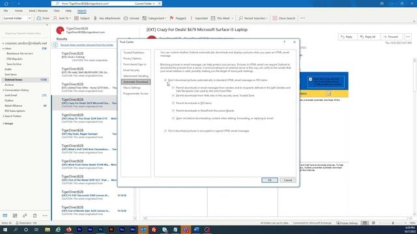Click the magnifier icon in the search box
This screenshot has width=417, height=234.
tap(57, 4)
